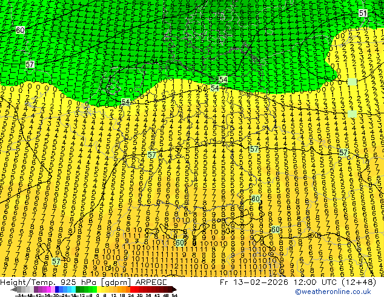
Task: Click the right dark arrow of color scale
Action: (174, 289)
